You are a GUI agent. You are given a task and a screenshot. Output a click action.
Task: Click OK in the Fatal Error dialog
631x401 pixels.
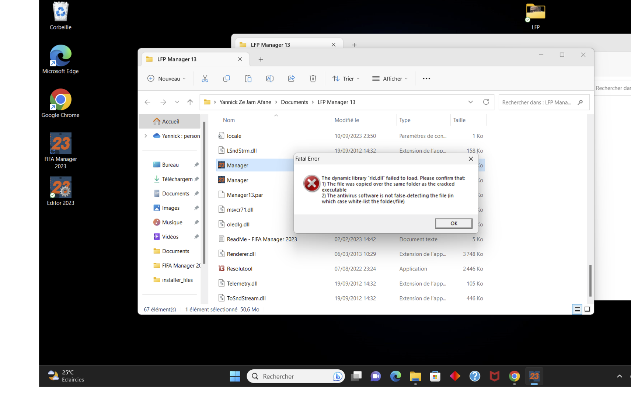click(454, 223)
